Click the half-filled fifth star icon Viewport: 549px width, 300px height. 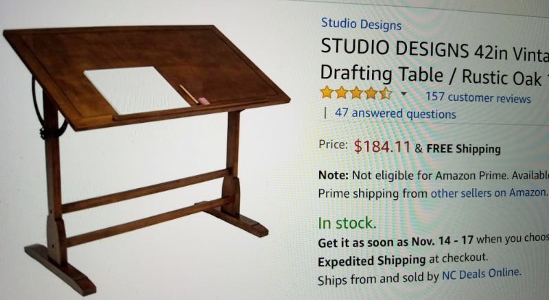(x=386, y=93)
